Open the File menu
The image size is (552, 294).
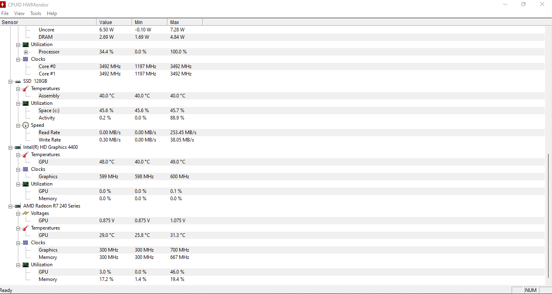(5, 13)
